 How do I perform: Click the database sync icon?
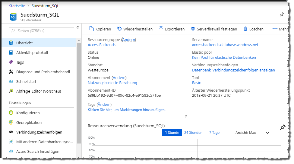click(11, 141)
